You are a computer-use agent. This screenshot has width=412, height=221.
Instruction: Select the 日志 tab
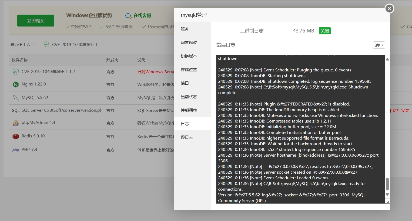pyautogui.click(x=192, y=124)
